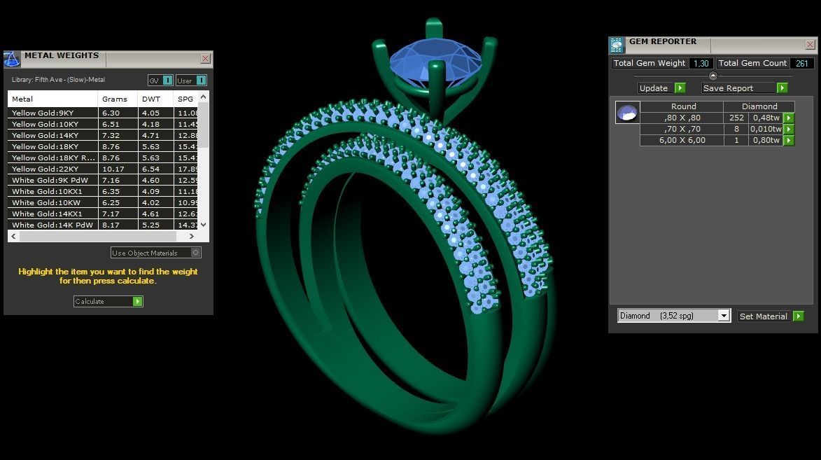Image resolution: width=821 pixels, height=460 pixels.
Task: Click scroll right arrow in metal list
Action: (192, 236)
